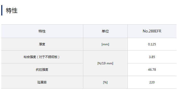This screenshot has height=92, width=193.
Task: Select the 46.78 tensile strength value
Action: click(x=152, y=70)
